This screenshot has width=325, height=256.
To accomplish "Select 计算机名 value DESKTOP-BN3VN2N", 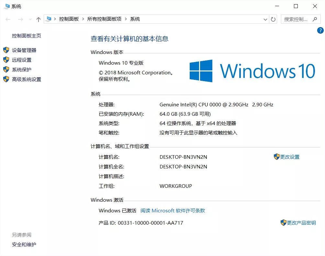I will point(184,157).
